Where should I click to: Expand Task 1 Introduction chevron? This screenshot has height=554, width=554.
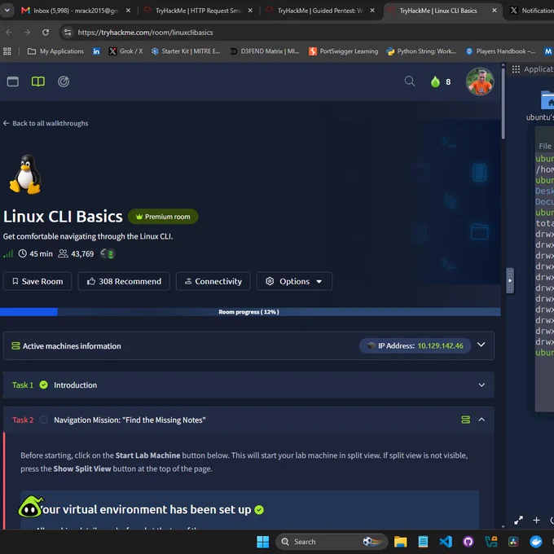[481, 385]
